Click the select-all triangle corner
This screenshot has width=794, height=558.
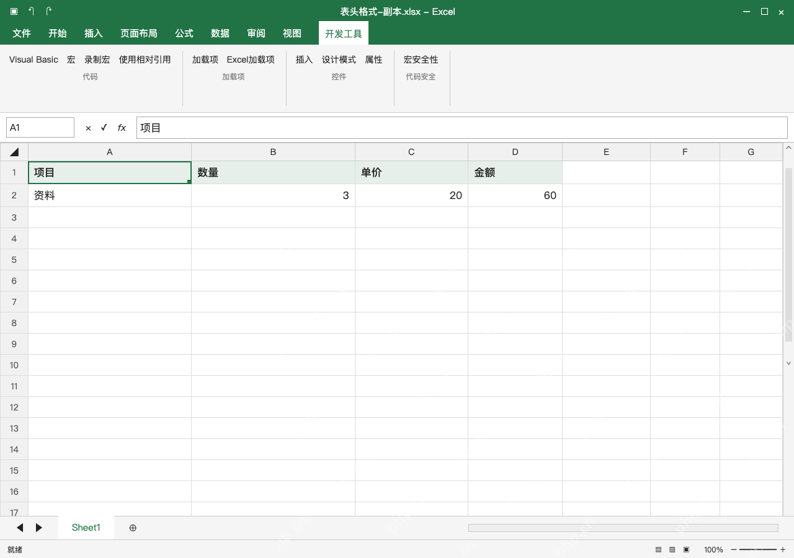[14, 152]
